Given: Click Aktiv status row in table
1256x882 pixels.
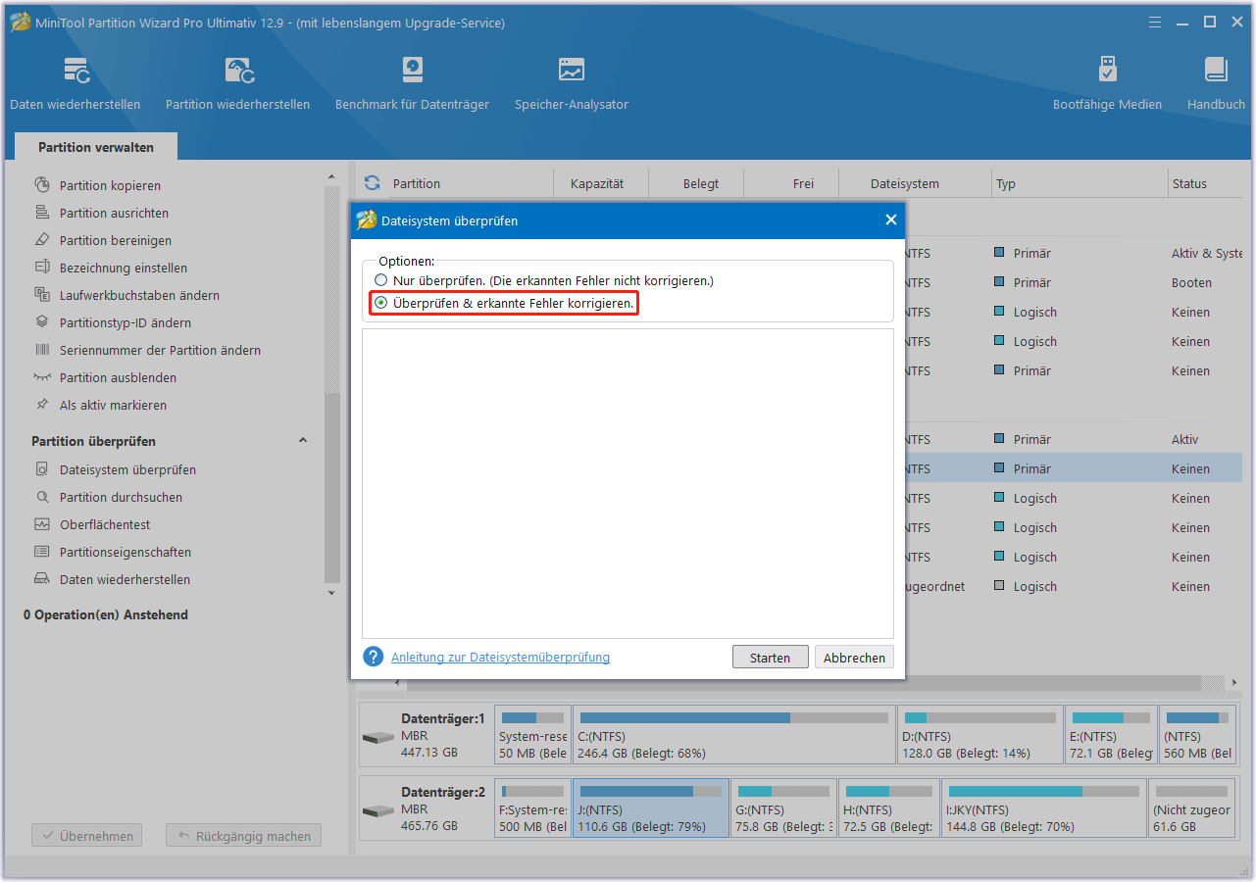Looking at the screenshot, I should pyautogui.click(x=1184, y=439).
